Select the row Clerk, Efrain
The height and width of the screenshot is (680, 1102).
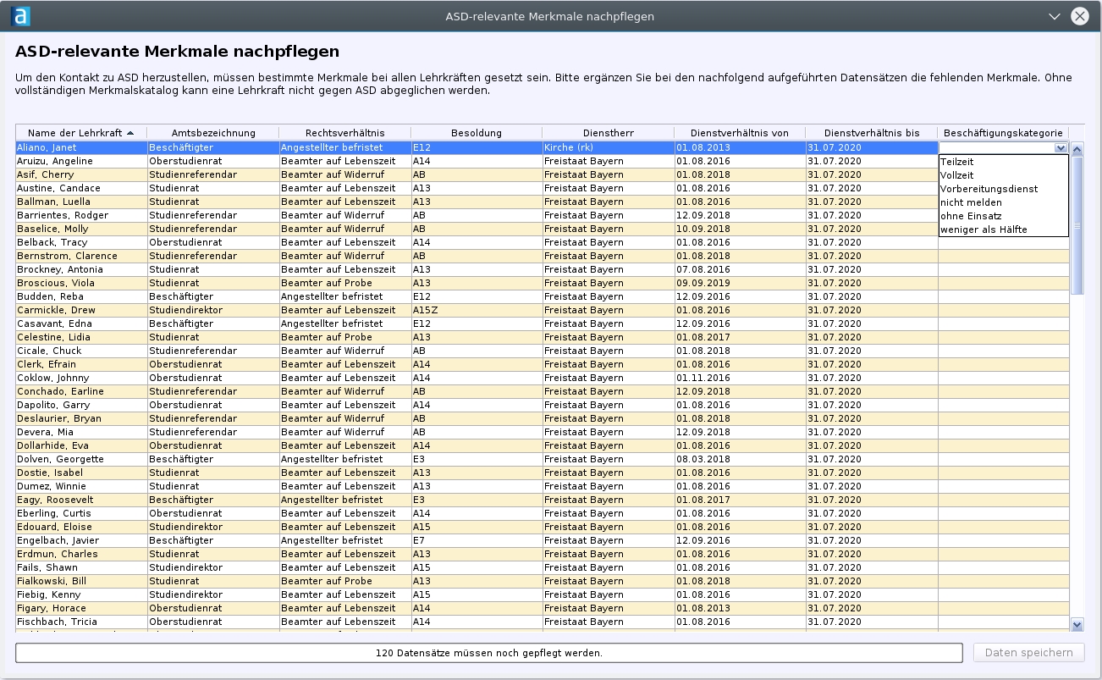543,364
